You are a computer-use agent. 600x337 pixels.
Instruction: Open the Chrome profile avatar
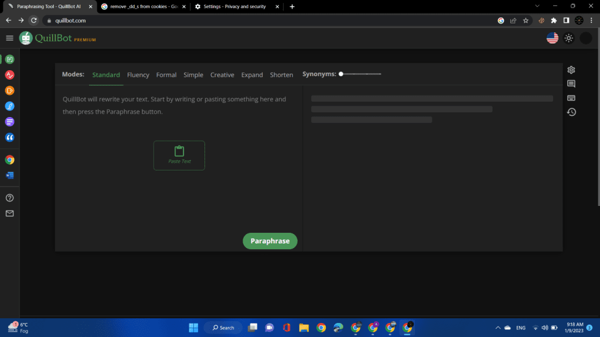(x=579, y=20)
